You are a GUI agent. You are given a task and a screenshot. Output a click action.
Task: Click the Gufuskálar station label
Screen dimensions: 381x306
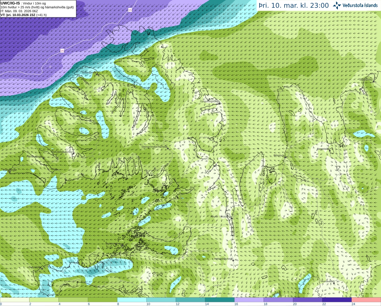coord(35,267)
